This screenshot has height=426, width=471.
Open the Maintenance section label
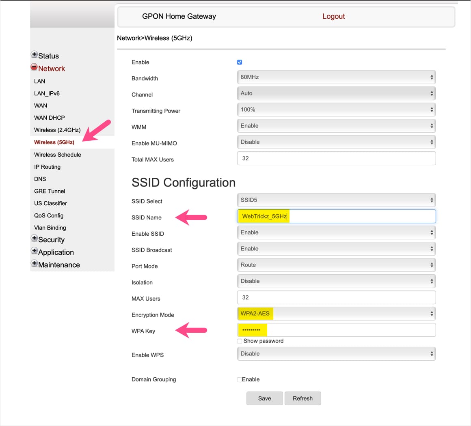(x=59, y=265)
